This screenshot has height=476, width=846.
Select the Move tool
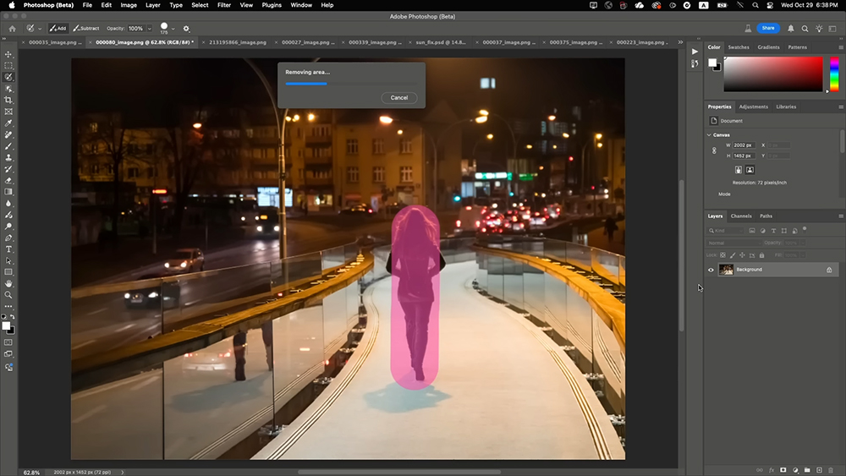tap(8, 54)
